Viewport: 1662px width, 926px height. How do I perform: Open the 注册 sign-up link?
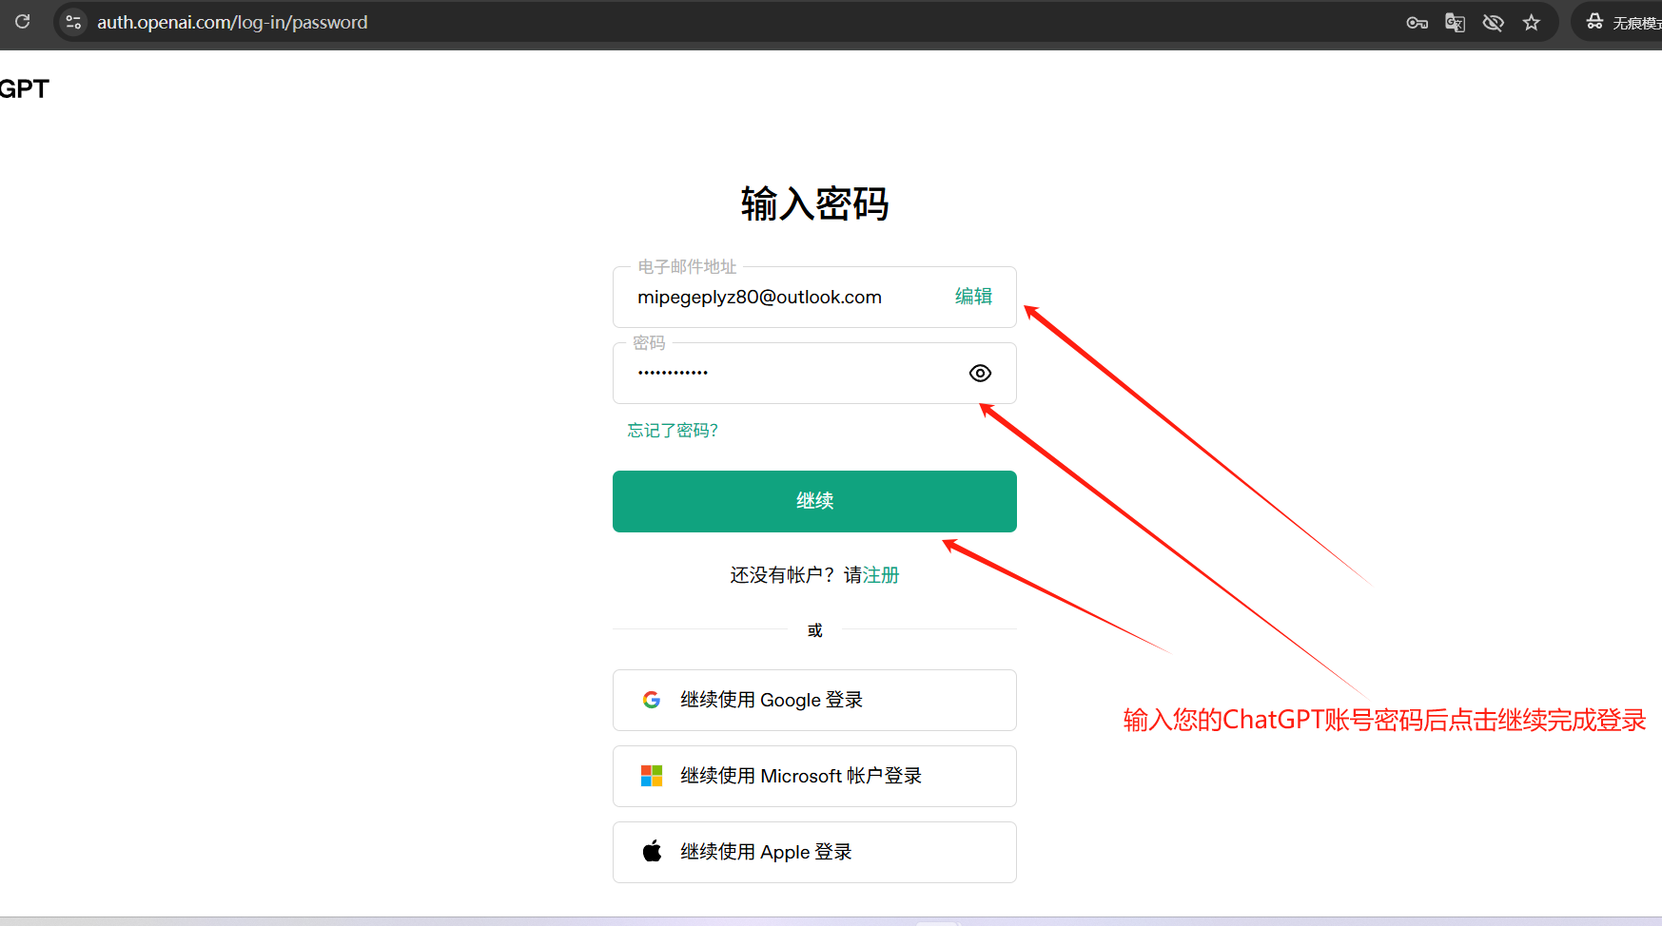pyautogui.click(x=881, y=575)
